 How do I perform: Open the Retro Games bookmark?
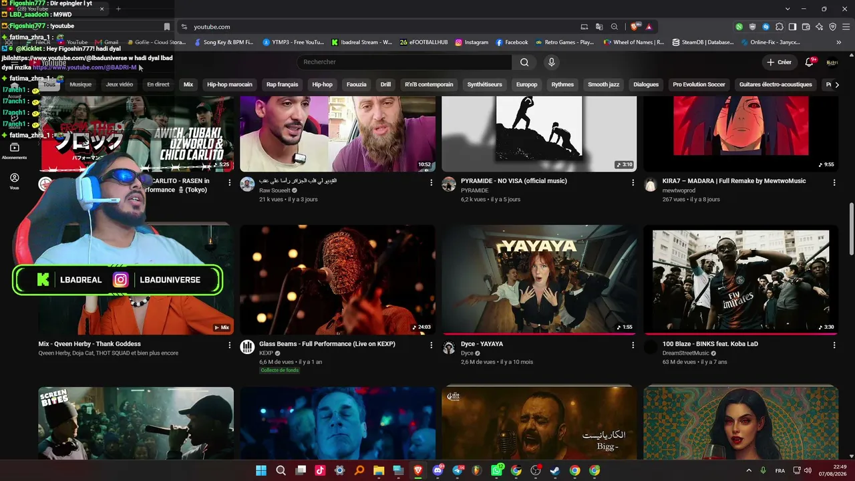[x=564, y=42]
